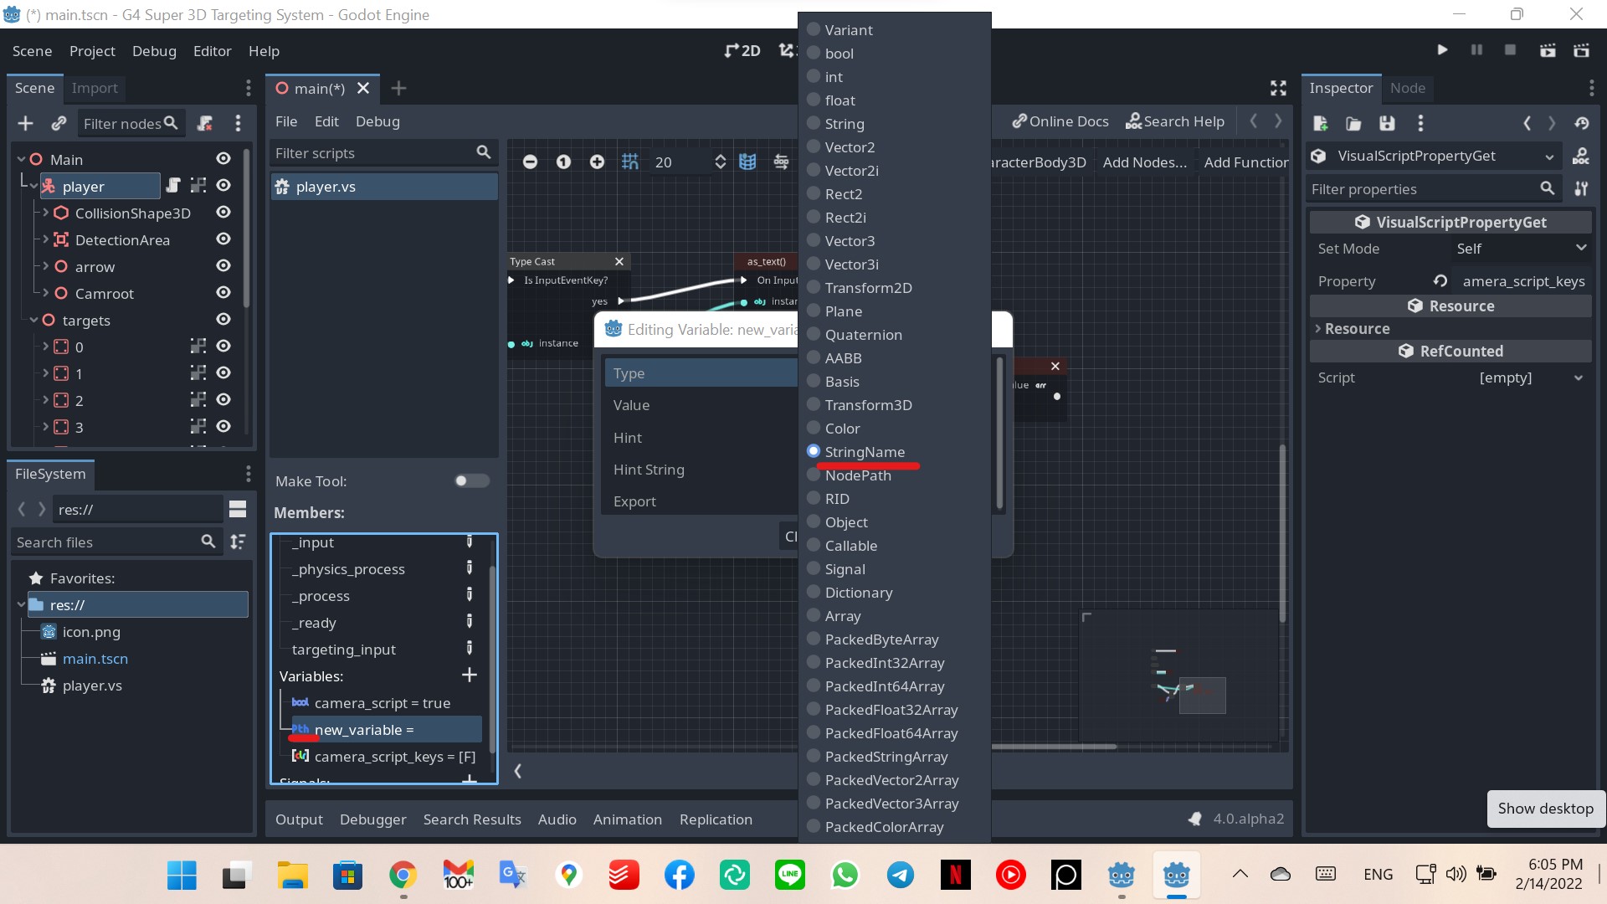Viewport: 1607px width, 904px height.
Task: Create a new resource in the Inspector
Action: click(1321, 123)
